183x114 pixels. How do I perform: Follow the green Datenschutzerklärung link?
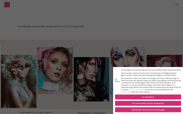click(x=137, y=90)
